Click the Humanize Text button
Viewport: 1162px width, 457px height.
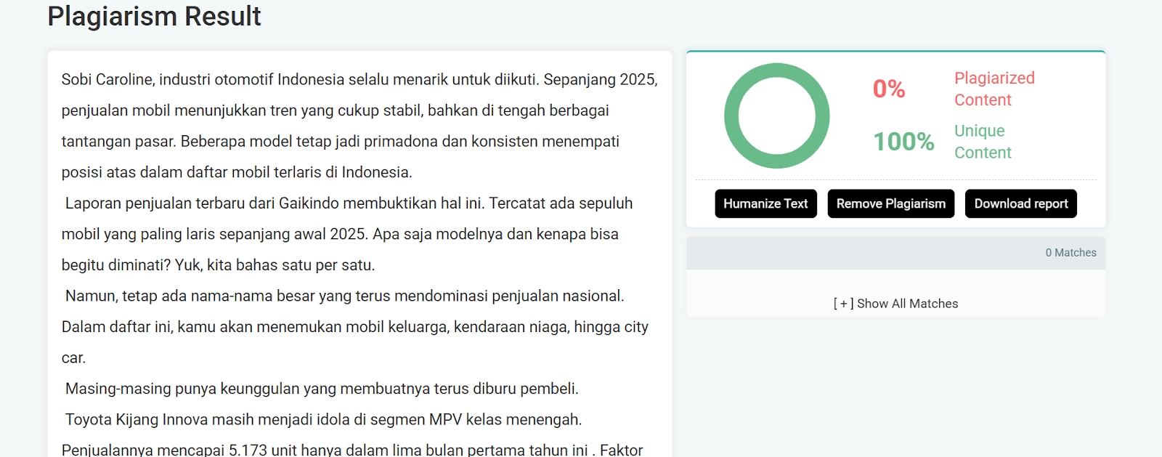pyautogui.click(x=765, y=203)
